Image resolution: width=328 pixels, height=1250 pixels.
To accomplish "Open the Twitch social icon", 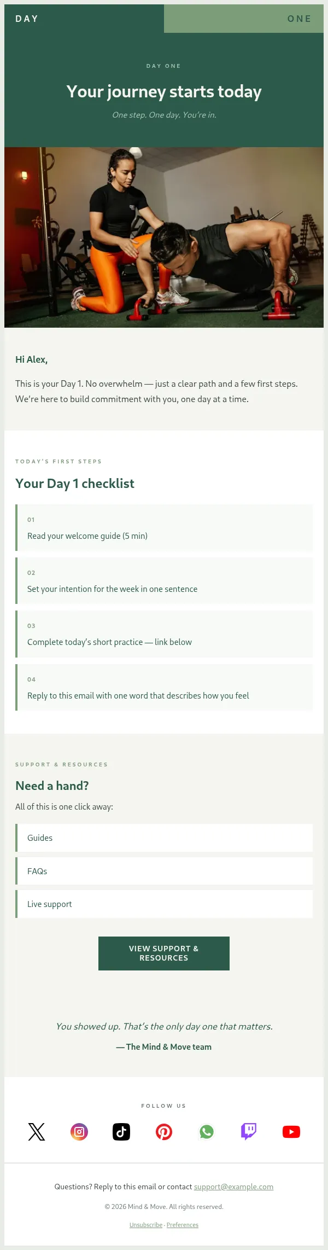I will [x=249, y=1131].
